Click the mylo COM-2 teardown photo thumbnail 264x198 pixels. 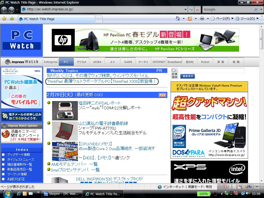tap(65, 111)
